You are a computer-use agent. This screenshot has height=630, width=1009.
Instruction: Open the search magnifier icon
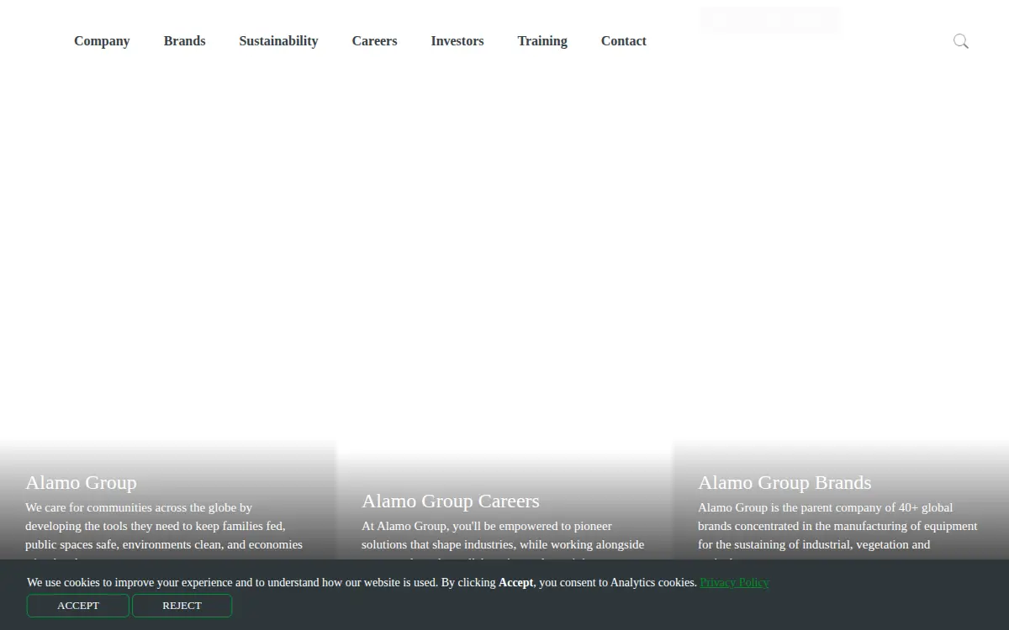coord(961,41)
